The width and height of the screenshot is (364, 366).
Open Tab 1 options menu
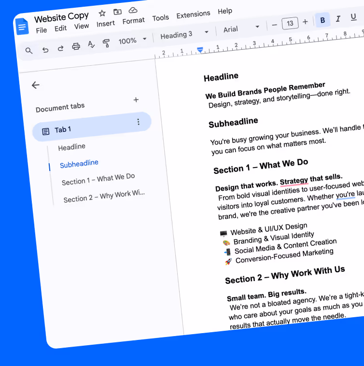(139, 122)
